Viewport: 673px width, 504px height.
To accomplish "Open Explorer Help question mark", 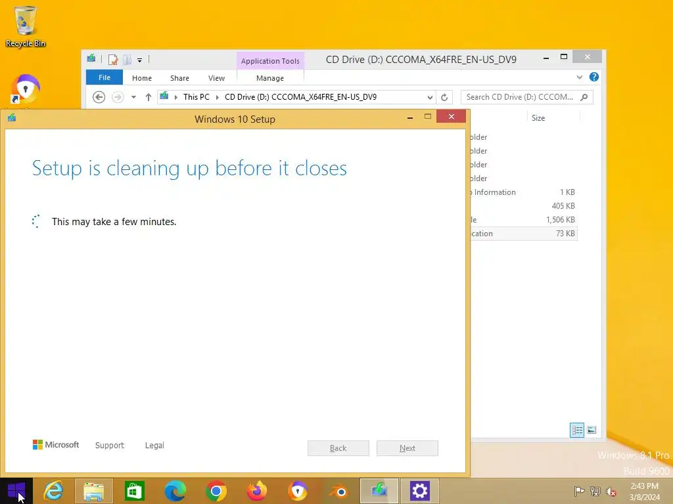I will 593,77.
